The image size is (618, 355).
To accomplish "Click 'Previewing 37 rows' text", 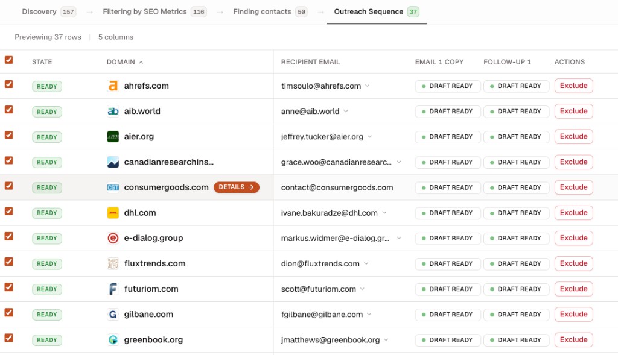I will click(48, 37).
